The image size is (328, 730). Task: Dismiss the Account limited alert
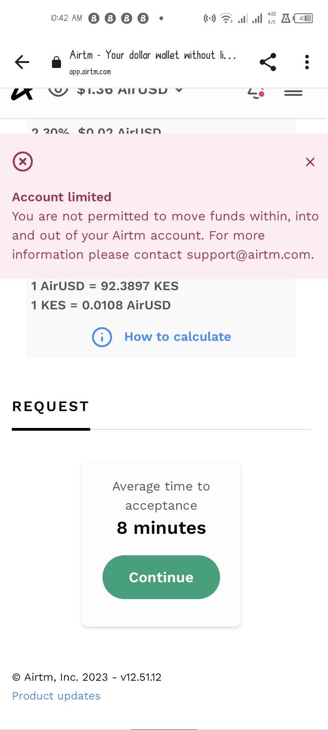(310, 162)
